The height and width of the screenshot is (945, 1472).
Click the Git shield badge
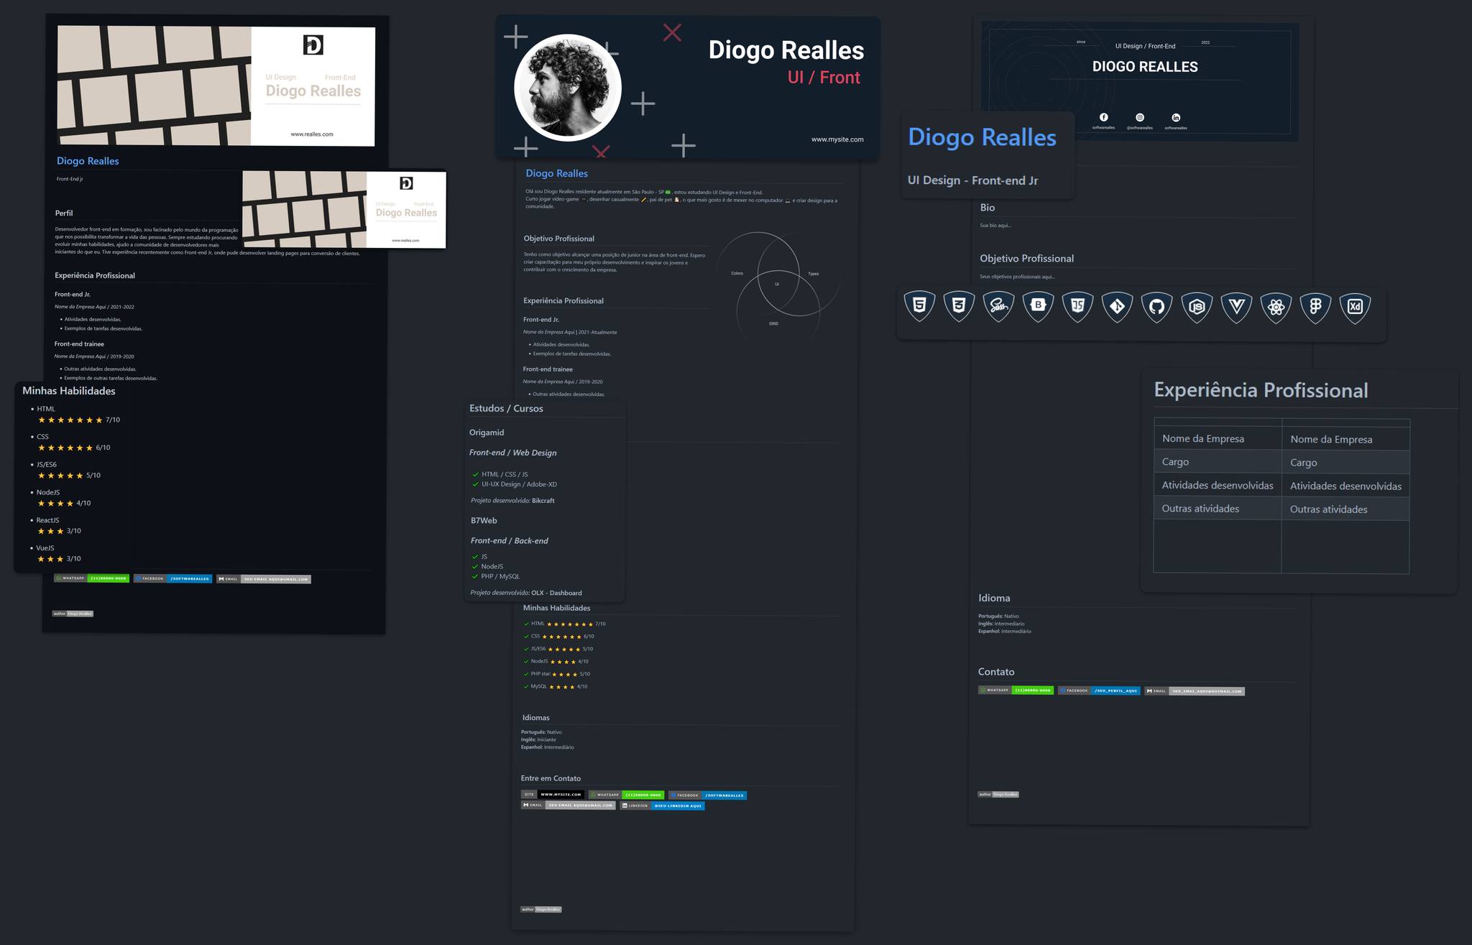1117,307
